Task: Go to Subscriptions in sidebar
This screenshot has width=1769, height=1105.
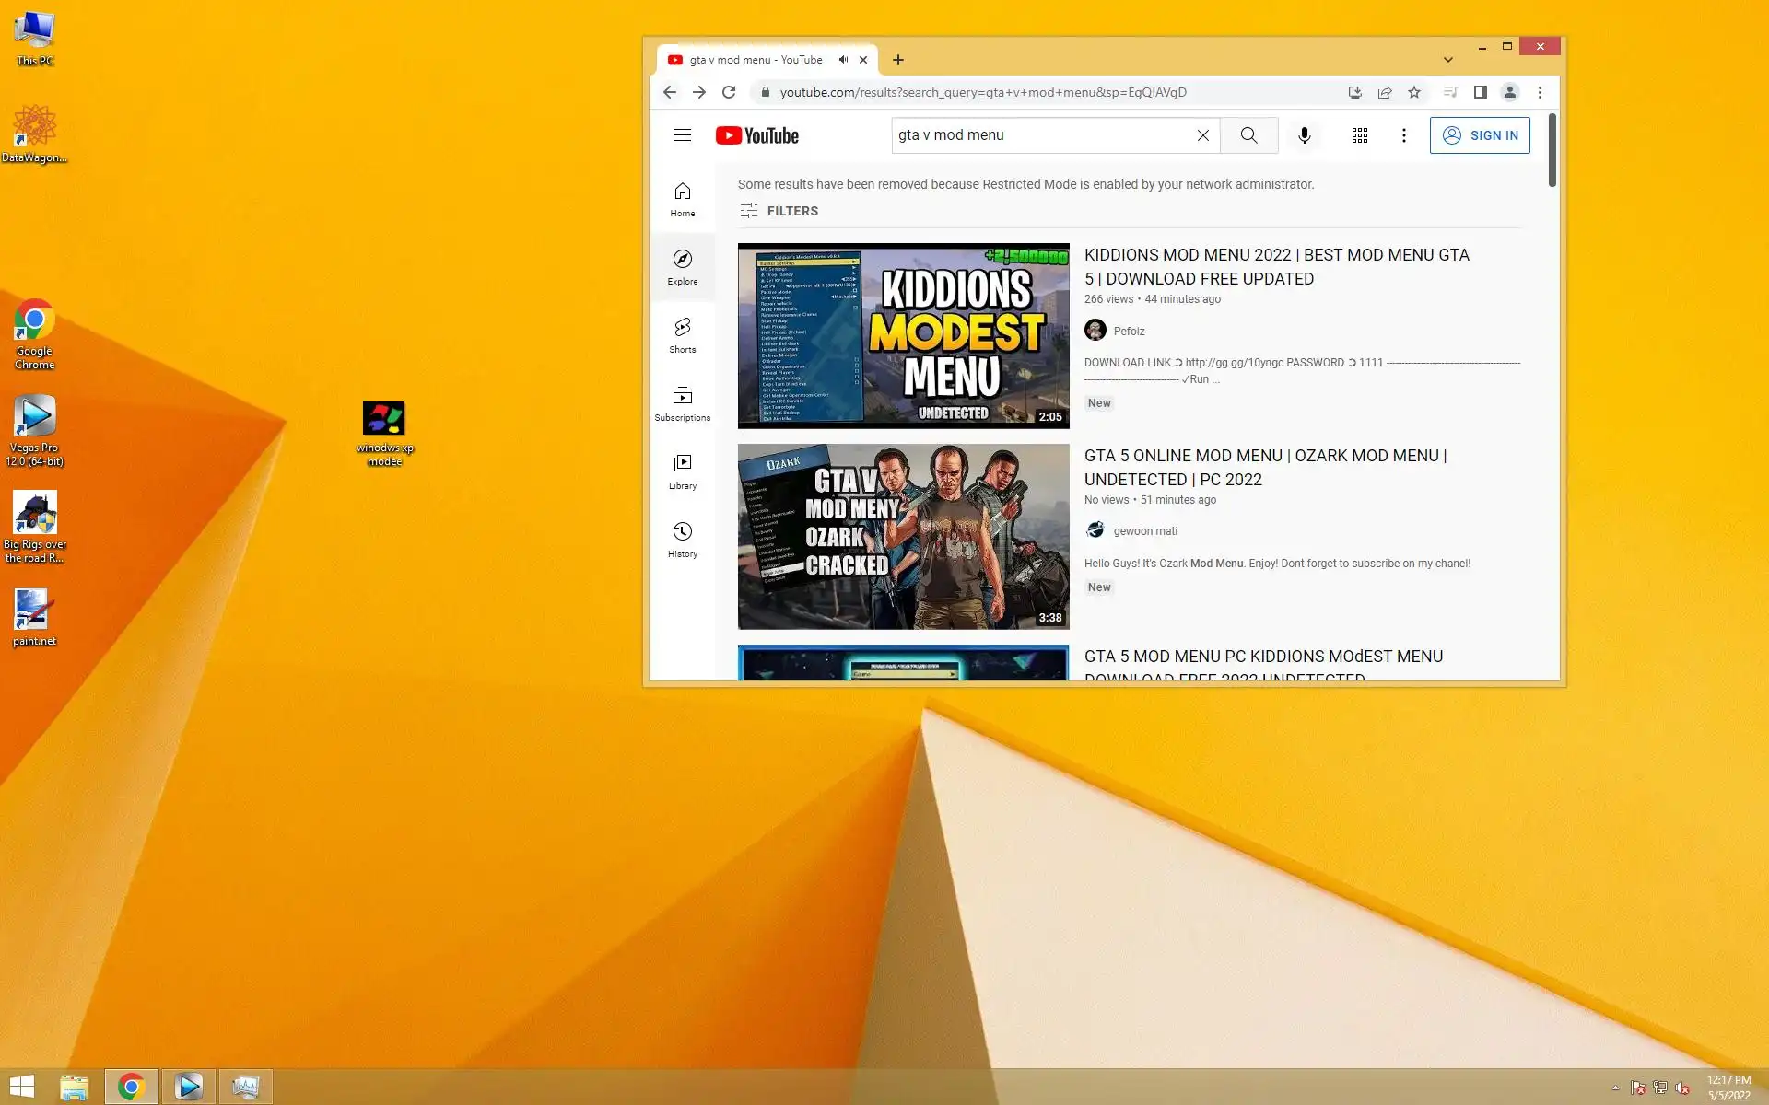Action: 682,403
